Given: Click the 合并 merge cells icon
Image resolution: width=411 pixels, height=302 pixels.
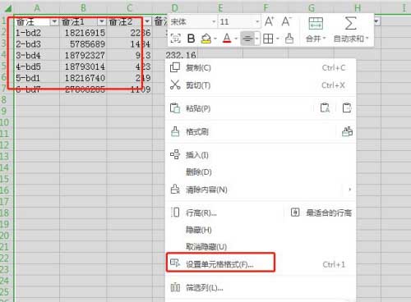Looking at the screenshot, I should point(316,24).
